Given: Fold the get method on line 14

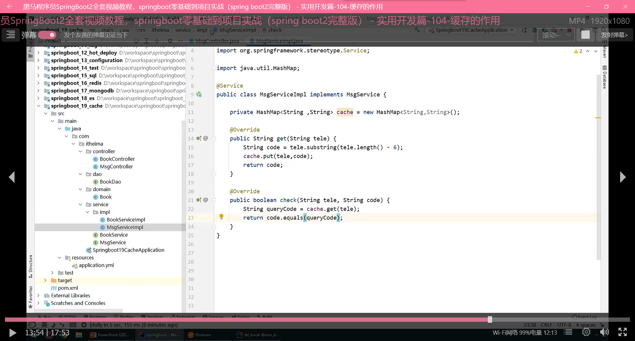Looking at the screenshot, I should (x=214, y=139).
